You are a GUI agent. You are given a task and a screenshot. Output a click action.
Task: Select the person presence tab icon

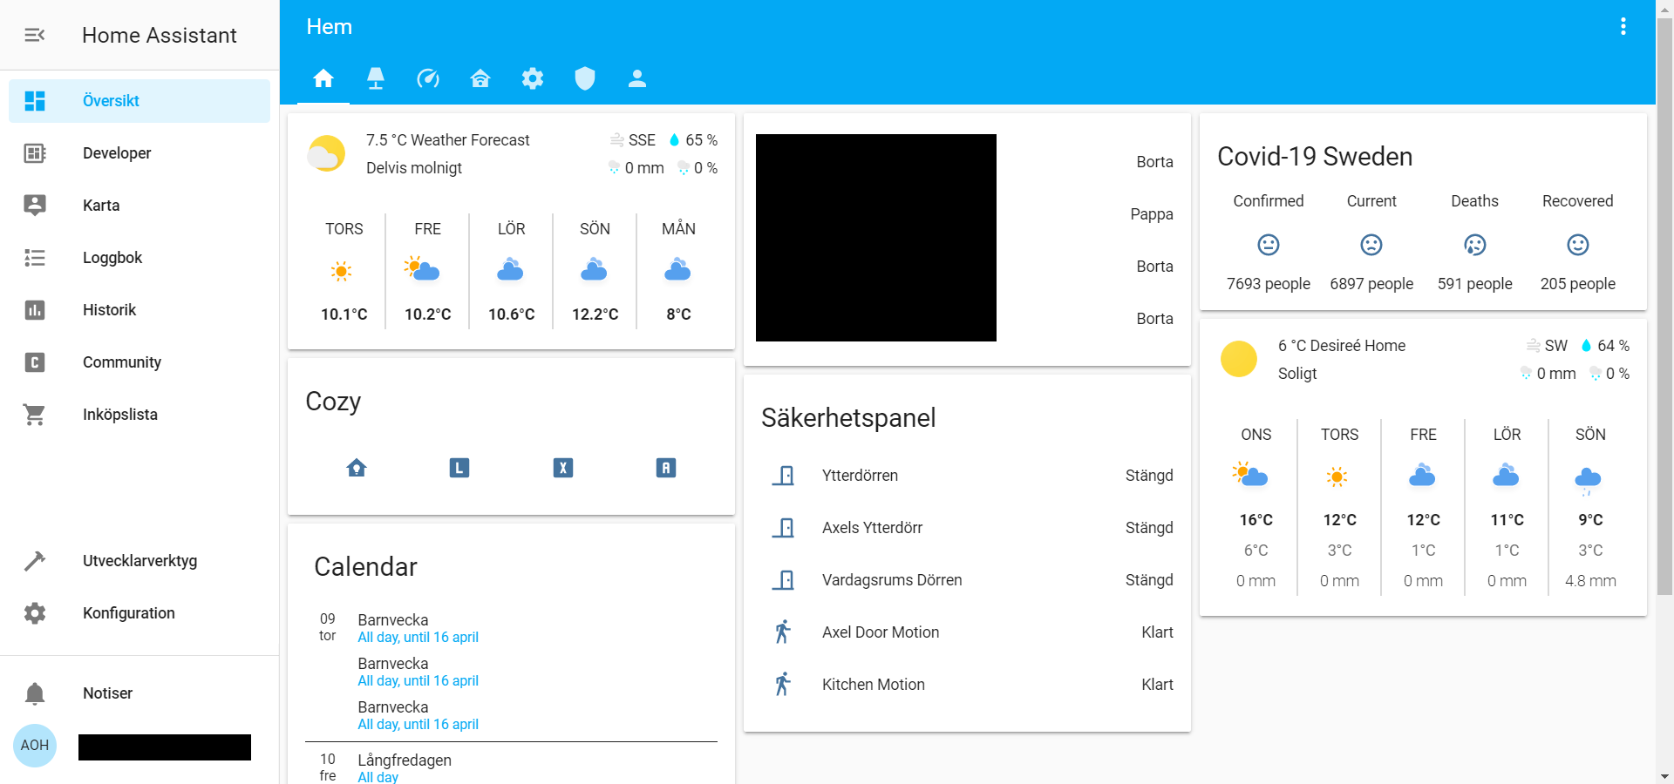point(637,78)
